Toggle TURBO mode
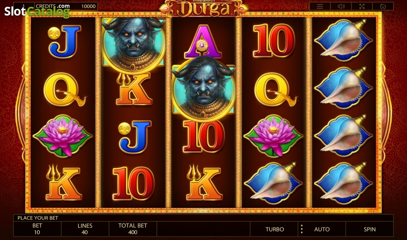The width and height of the screenshot is (407, 240). click(274, 229)
